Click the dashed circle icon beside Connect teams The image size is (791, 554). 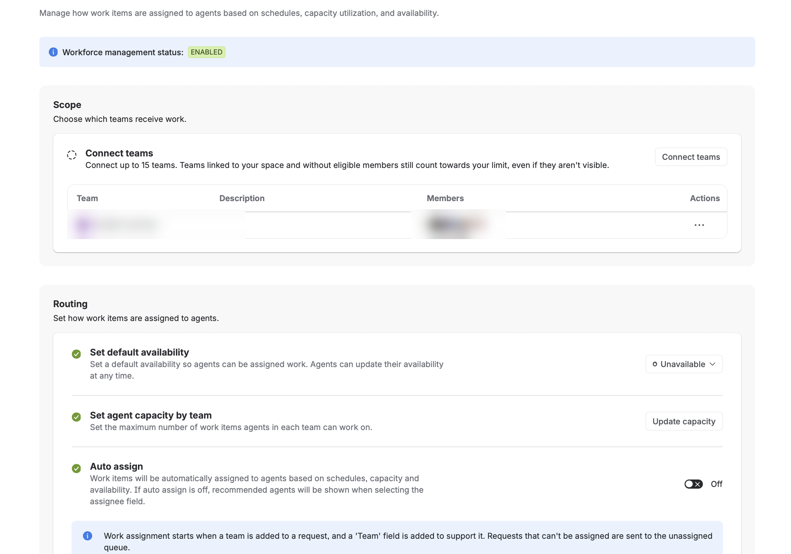72,155
